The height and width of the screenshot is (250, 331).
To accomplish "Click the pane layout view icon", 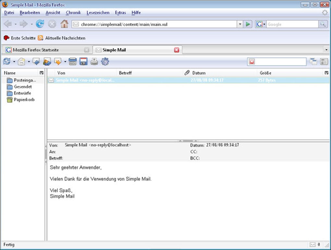I will point(324,61).
